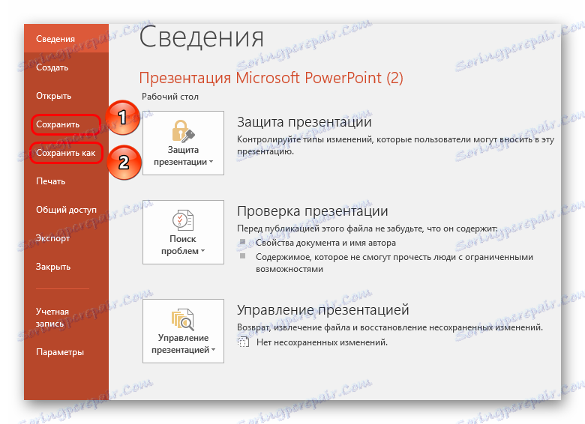Click the Содержимое, которое не смогут прочесть item
Viewport: 585px width, 424px height.
point(394,263)
